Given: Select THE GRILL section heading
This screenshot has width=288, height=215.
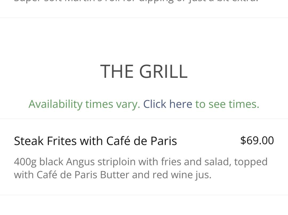Looking at the screenshot, I should click(144, 71).
